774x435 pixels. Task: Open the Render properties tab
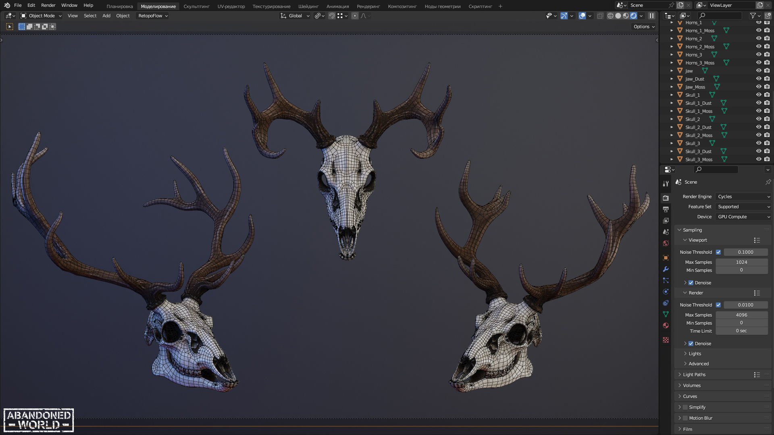666,198
